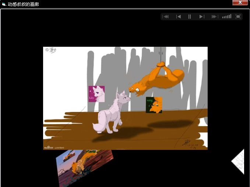
Task: Jump to the first slide
Action: pyautogui.click(x=165, y=17)
